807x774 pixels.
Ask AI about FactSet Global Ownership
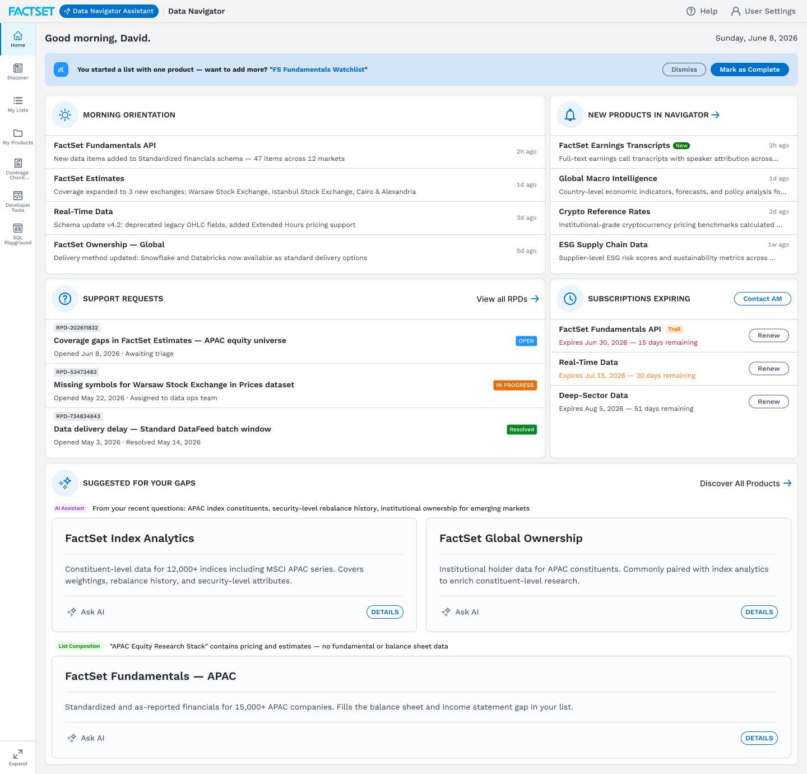pos(460,612)
